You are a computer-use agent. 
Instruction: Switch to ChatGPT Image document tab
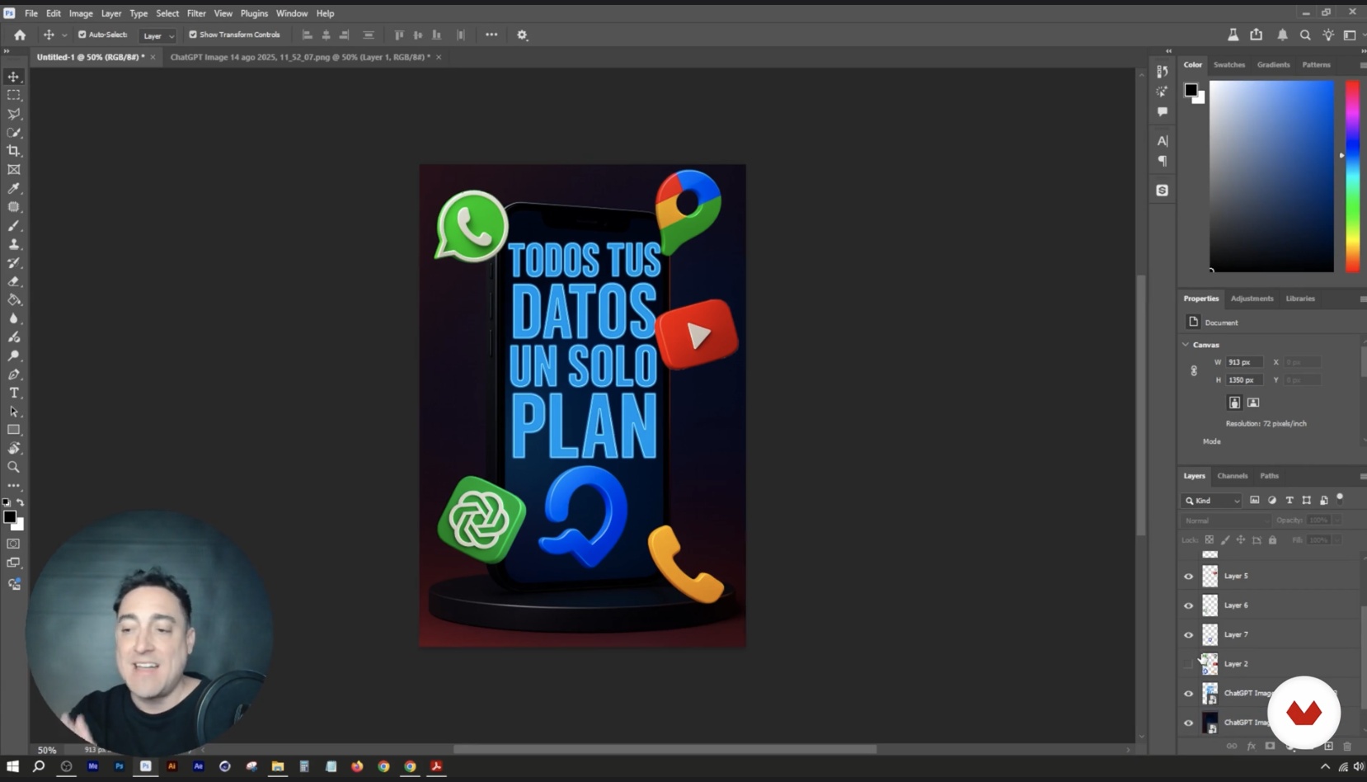click(x=300, y=57)
